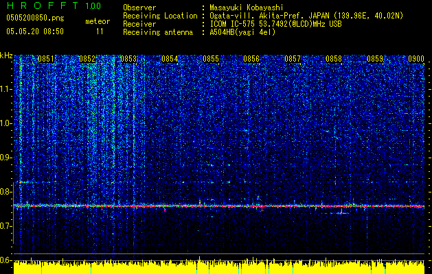Click the Receiving Location label
This screenshot has width=432, height=274.
tap(160, 16)
